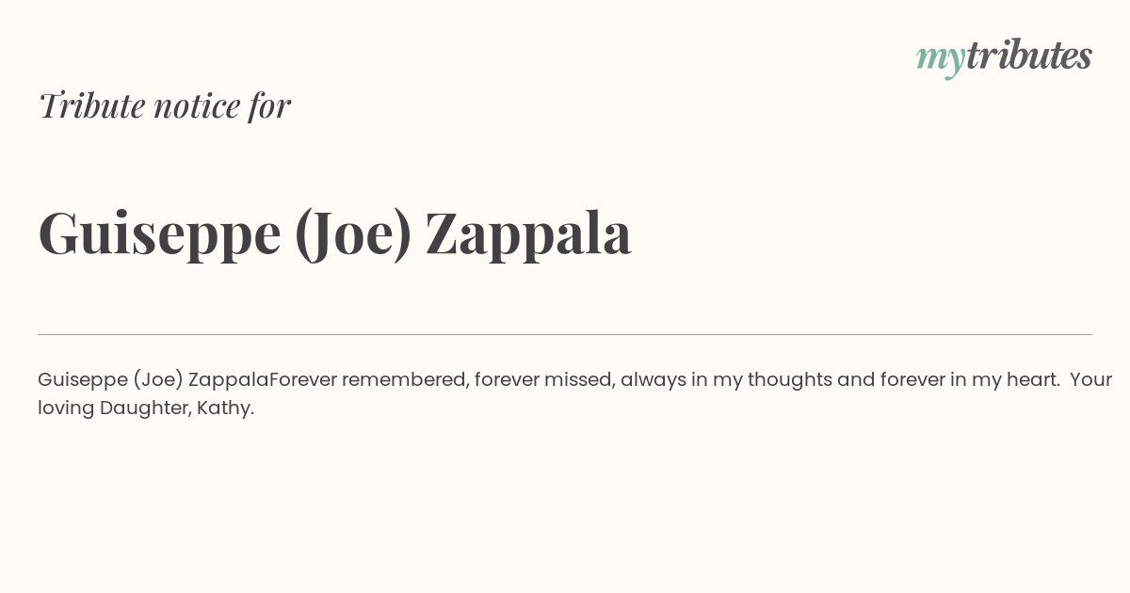
Task: Click the 'Guiseppe (Joe) Zappala' main title
Action: click(334, 233)
